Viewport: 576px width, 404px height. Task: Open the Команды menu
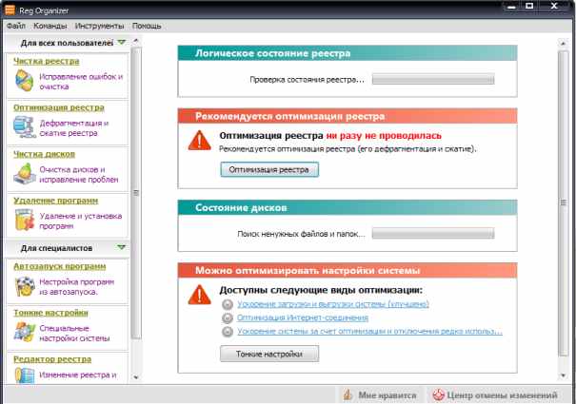[x=50, y=26]
